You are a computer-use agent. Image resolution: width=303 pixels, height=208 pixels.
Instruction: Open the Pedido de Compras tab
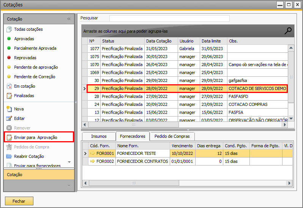[172, 136]
